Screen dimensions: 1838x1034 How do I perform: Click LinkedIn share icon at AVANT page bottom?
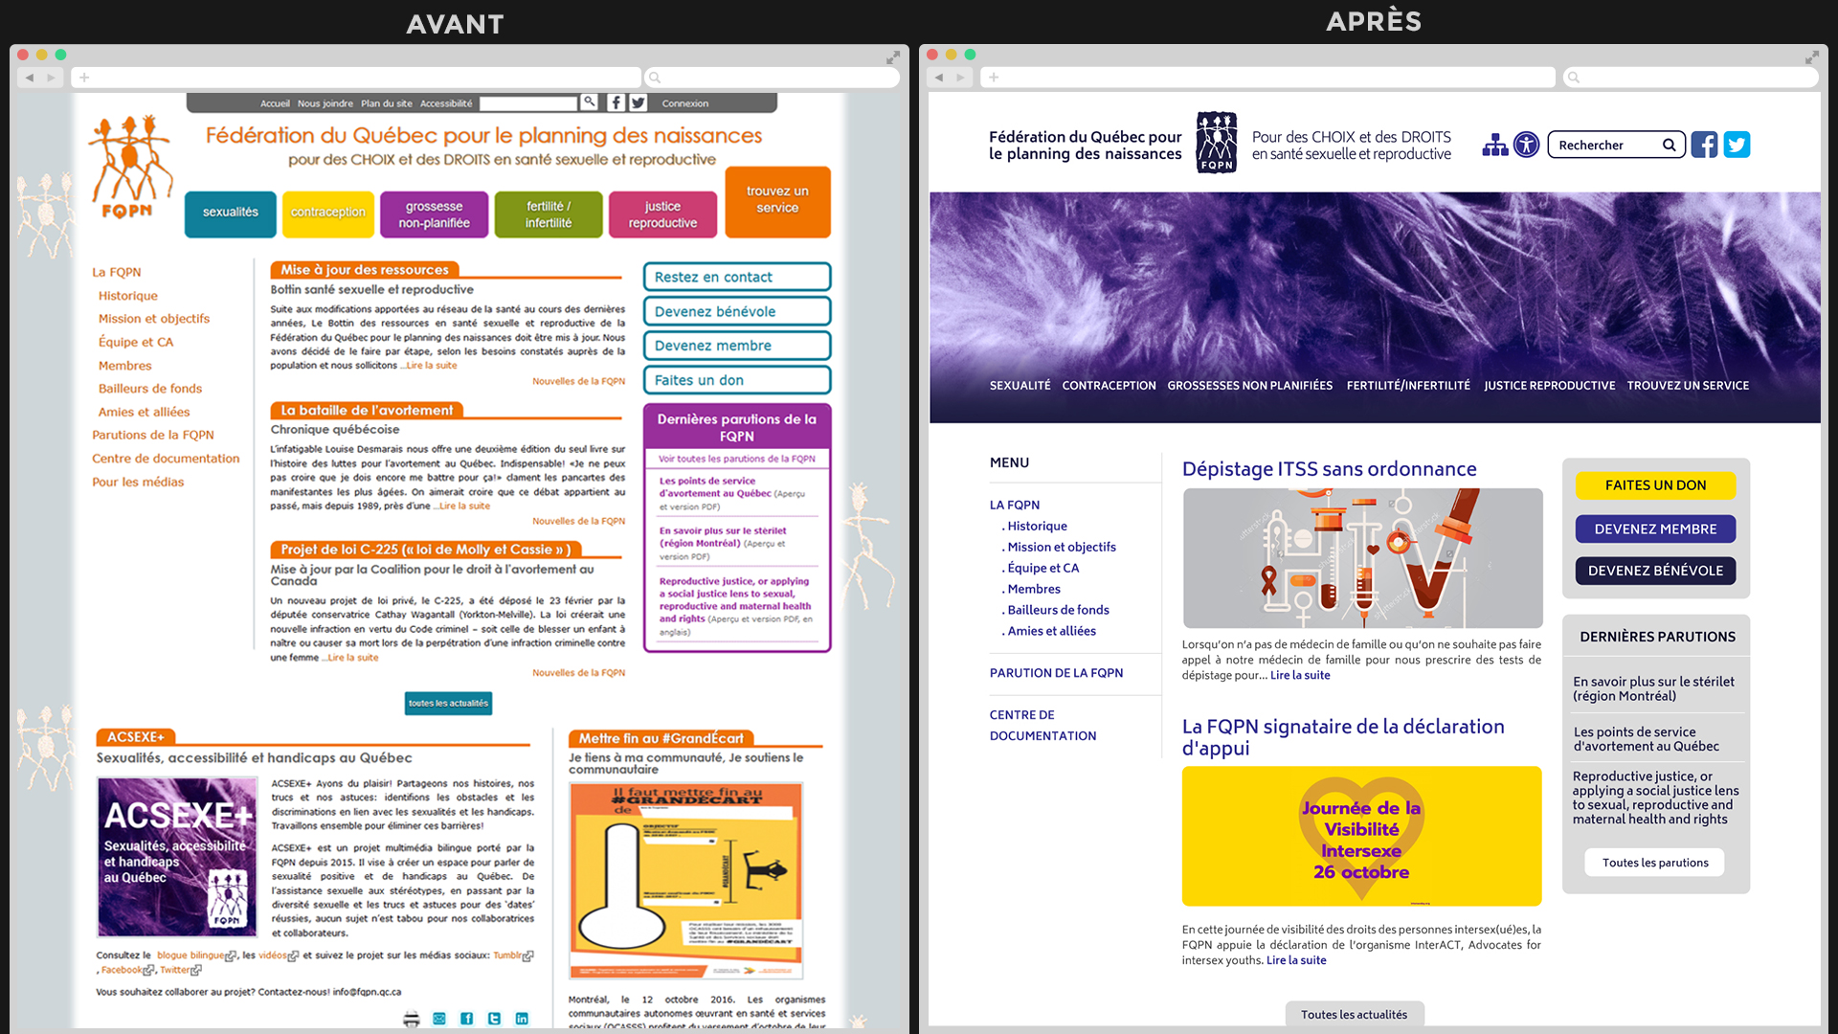pyautogui.click(x=522, y=1019)
